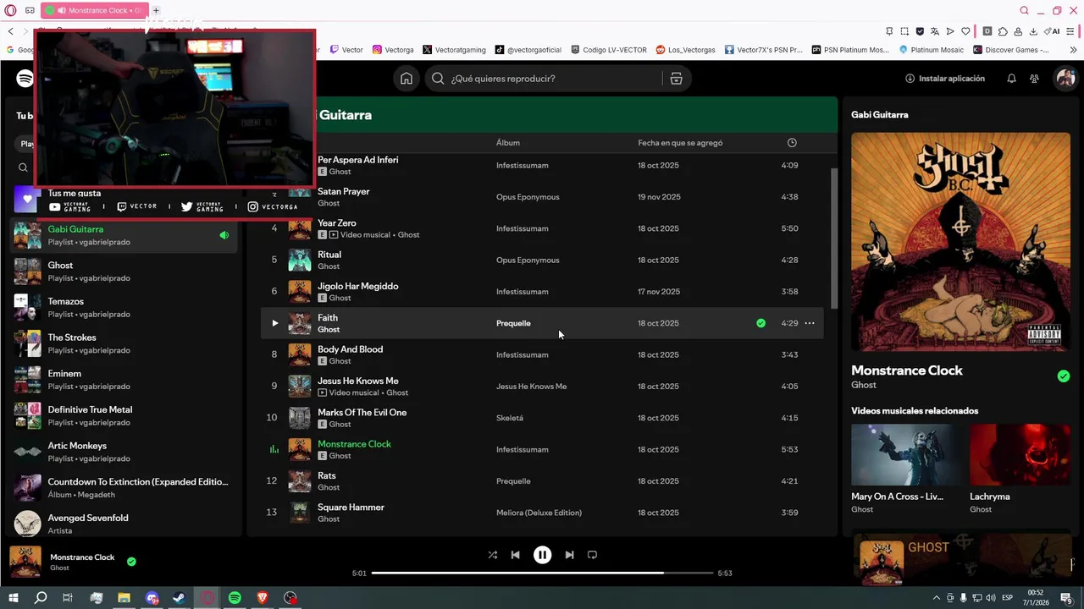Screen dimensions: 1084x609
Task: Click the Satan Prayer track title
Action: [344, 191]
